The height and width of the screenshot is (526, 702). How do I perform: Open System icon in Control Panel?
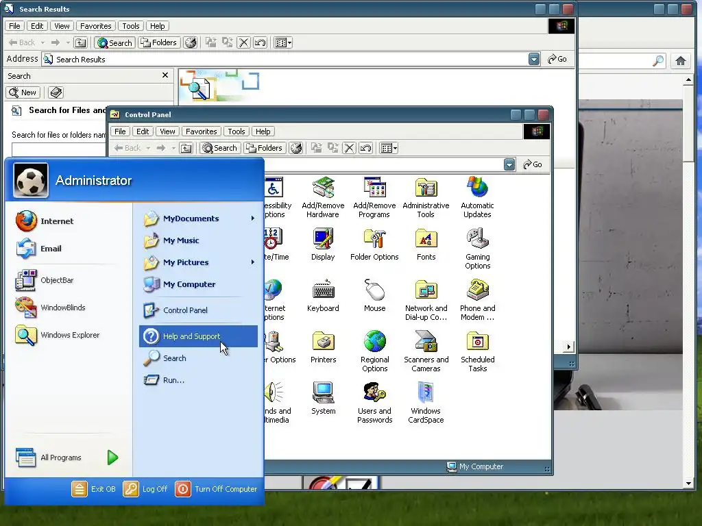(323, 398)
